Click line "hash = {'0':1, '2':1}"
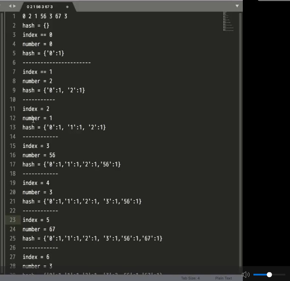290x281 pixels. (x=54, y=90)
